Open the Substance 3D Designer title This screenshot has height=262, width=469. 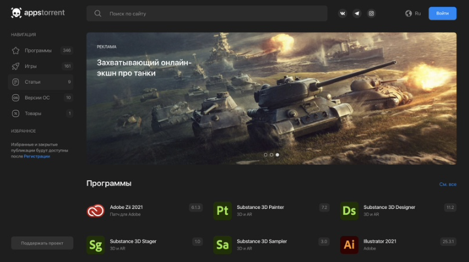389,207
